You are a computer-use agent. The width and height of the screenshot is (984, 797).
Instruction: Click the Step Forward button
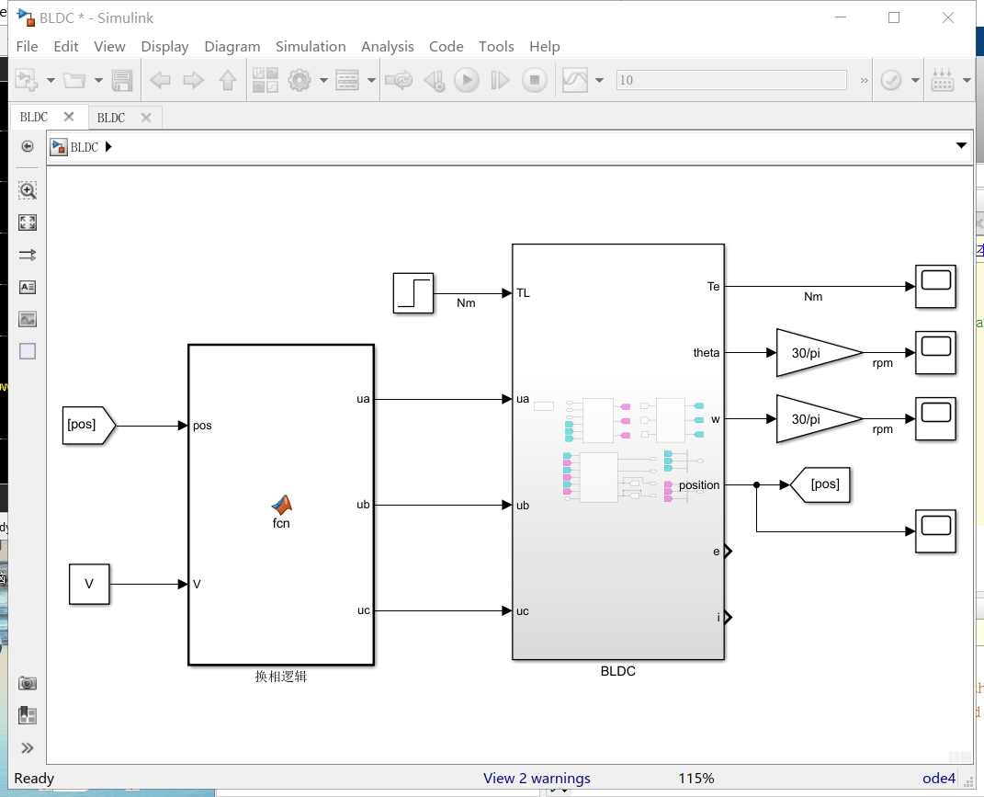click(500, 80)
